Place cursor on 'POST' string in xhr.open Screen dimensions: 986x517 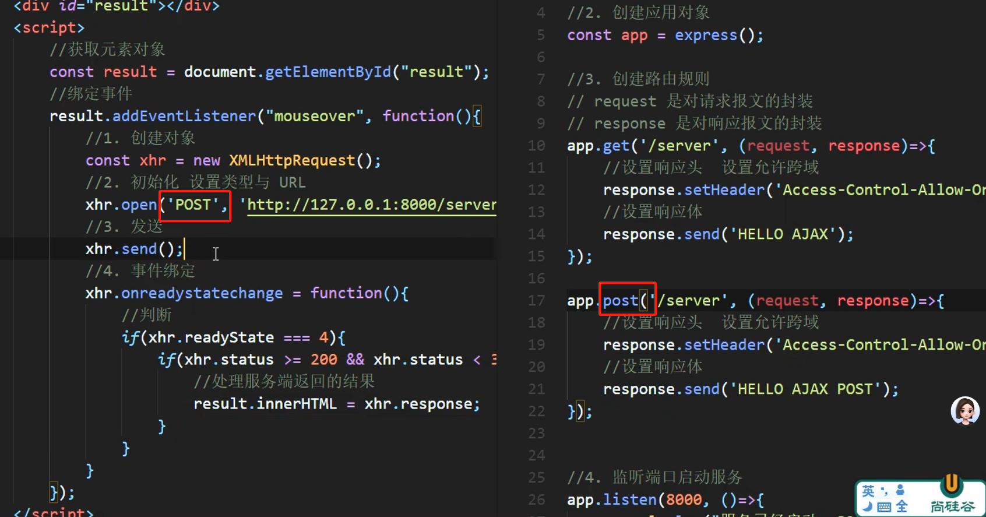click(193, 205)
